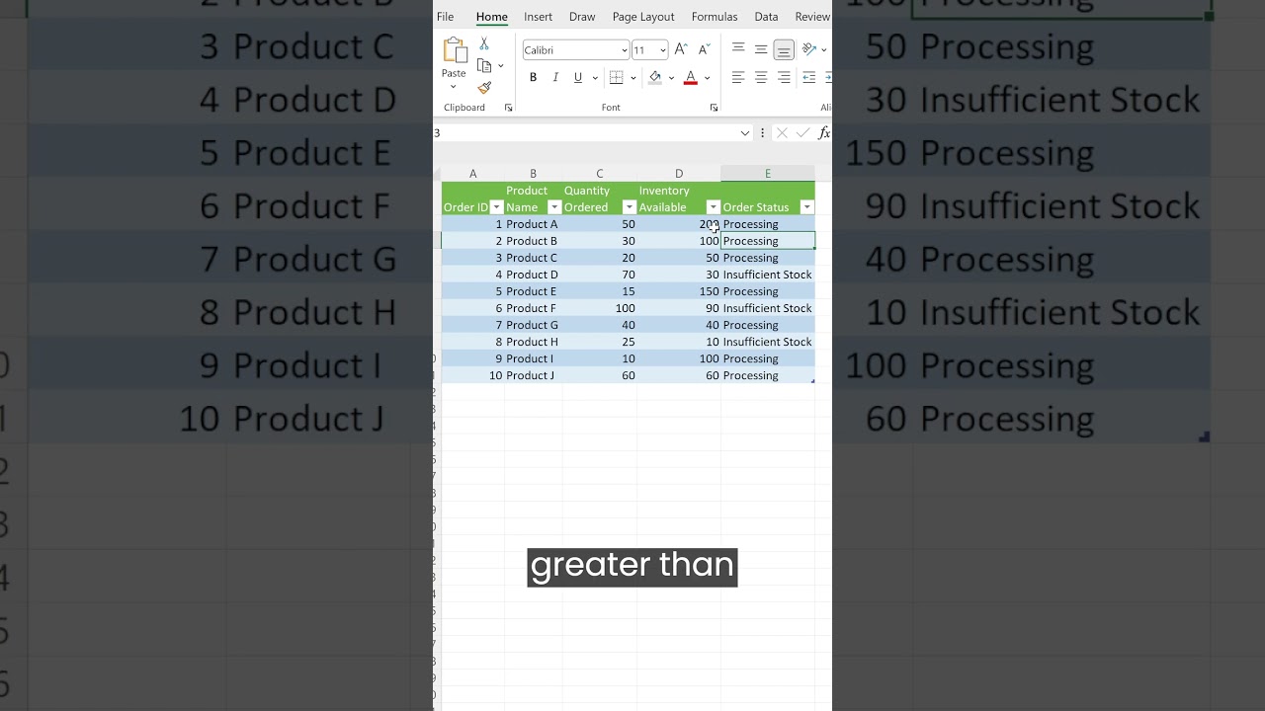Viewport: 1265px width, 711px height.
Task: Click the formula bar Cancel X icon
Action: coord(781,133)
